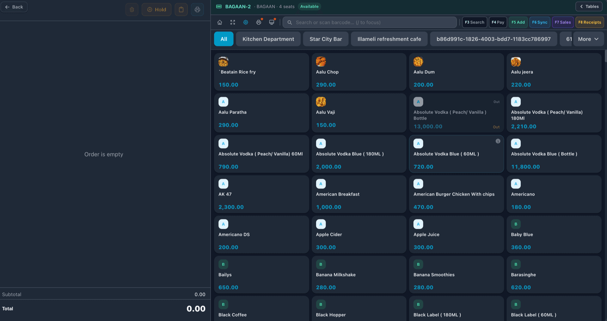Open F8 Receipts button
The height and width of the screenshot is (321, 607).
coord(590,22)
